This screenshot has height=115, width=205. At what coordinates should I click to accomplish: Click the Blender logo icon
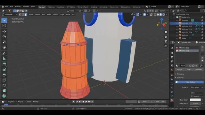click(3, 7)
